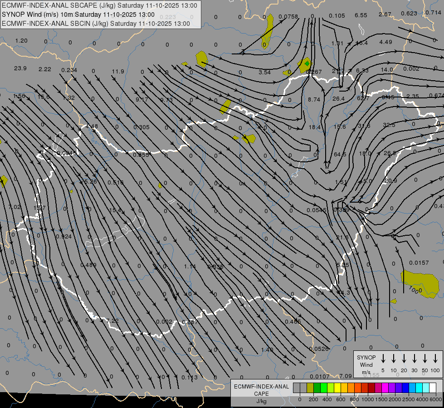Click the wind arrow labeled 50
The image size is (444, 408).
click(x=425, y=359)
